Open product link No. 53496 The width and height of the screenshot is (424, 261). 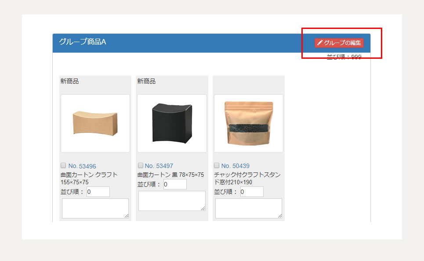pos(82,166)
